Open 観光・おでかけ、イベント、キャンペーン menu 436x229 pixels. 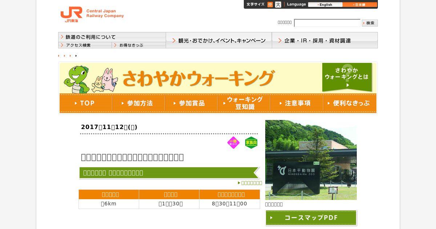(x=219, y=40)
